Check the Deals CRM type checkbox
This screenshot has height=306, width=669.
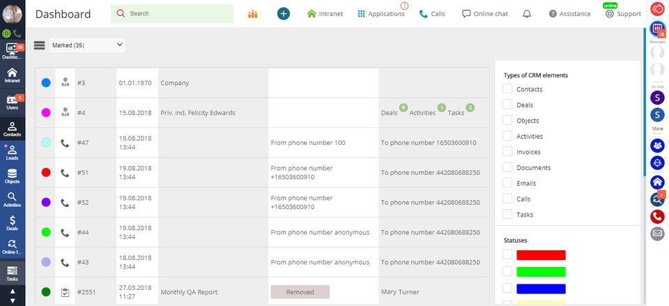pyautogui.click(x=507, y=105)
